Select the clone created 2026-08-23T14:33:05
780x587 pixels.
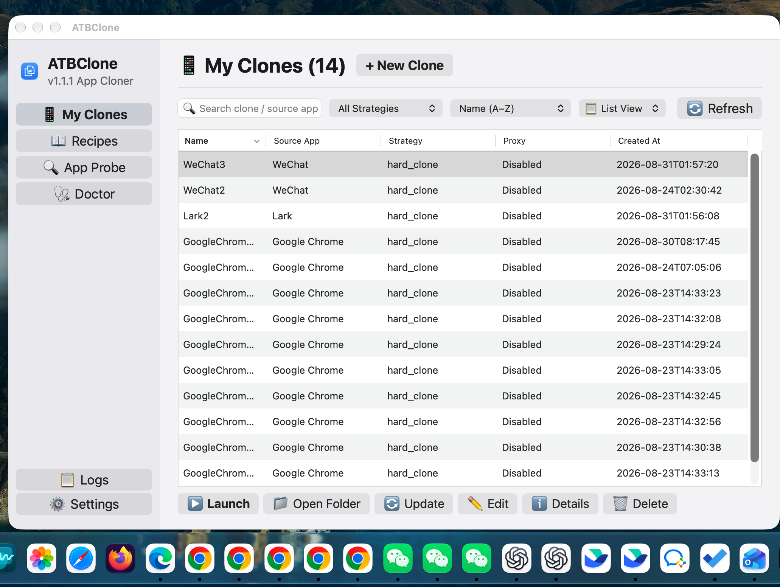(x=463, y=370)
